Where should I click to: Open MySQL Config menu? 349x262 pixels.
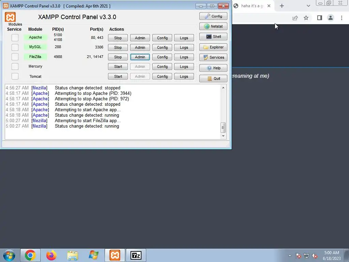pos(162,47)
